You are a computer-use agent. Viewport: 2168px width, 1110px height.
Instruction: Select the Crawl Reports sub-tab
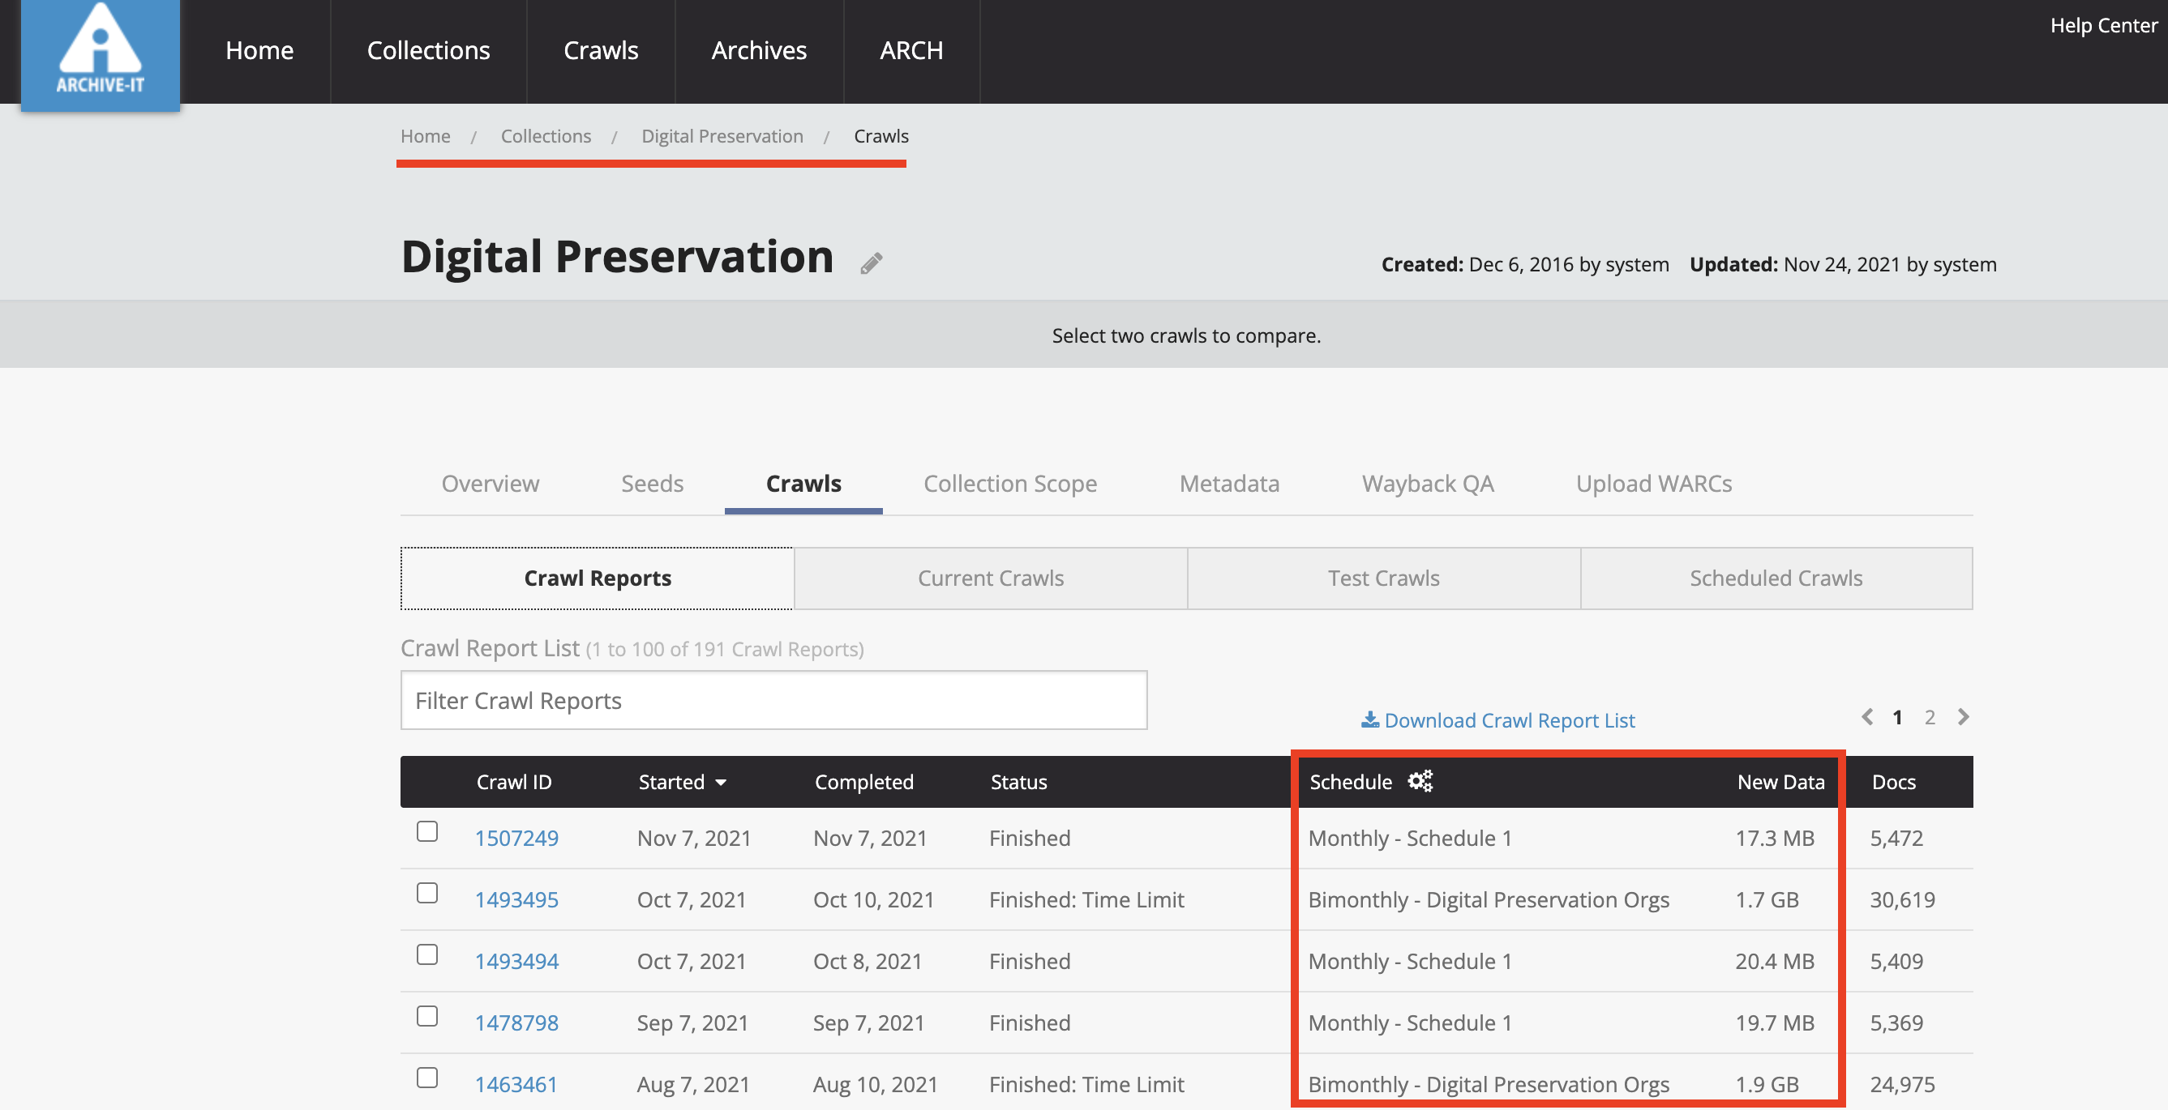point(598,578)
